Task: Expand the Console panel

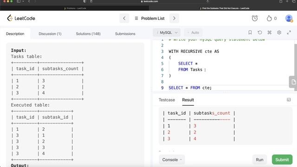Action: [x=172, y=160]
